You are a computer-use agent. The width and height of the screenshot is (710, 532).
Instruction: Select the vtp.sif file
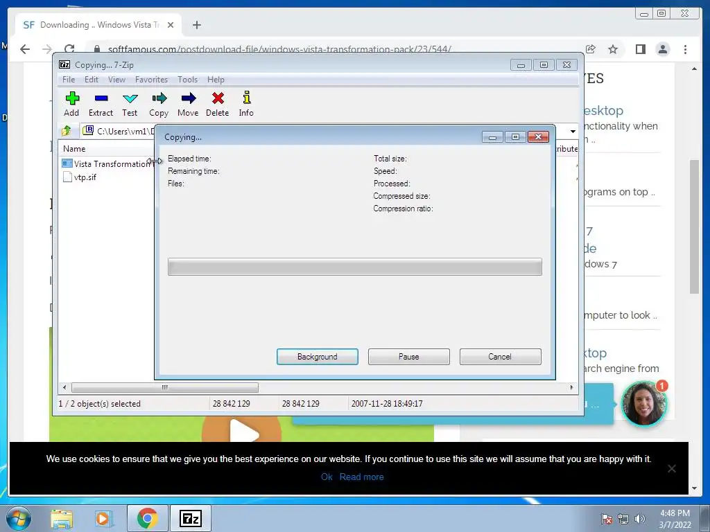(x=80, y=177)
